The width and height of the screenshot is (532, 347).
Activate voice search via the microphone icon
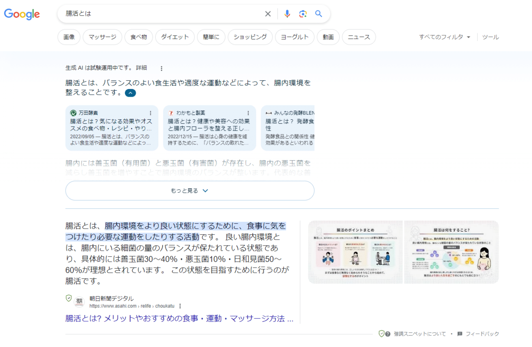pos(287,13)
